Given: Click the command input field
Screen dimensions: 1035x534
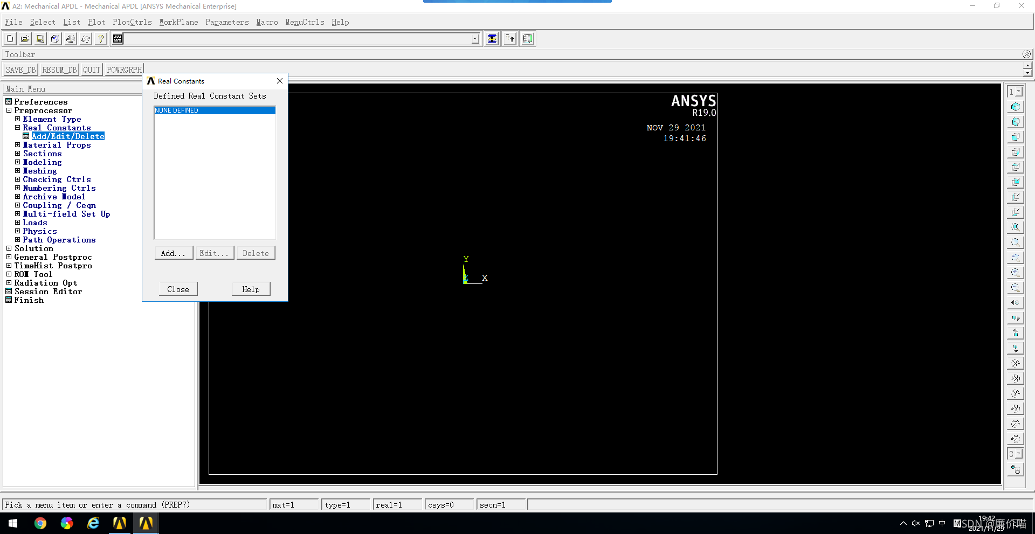Looking at the screenshot, I should 298,39.
